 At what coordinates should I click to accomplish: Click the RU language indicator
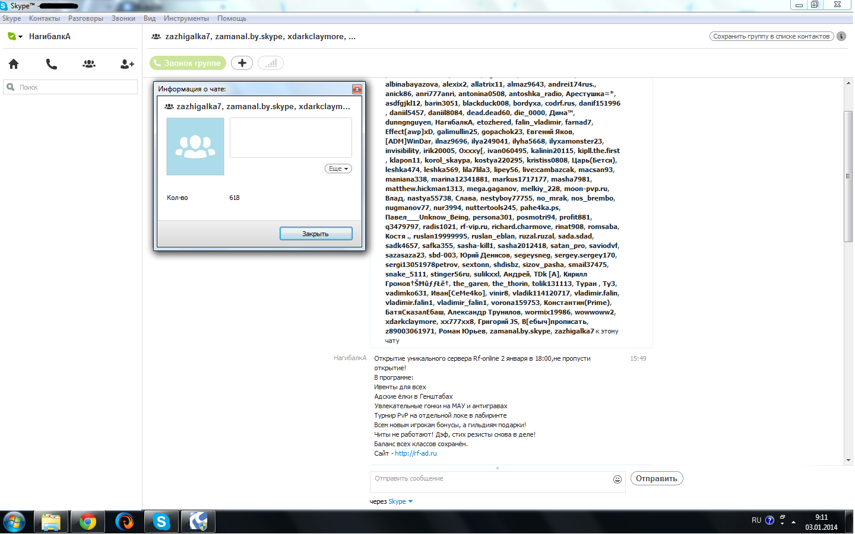(756, 520)
